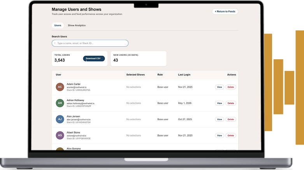Viewport: 304px width, 170px height.
Task: Click the TOTAL USERS label
Action: coord(62,55)
